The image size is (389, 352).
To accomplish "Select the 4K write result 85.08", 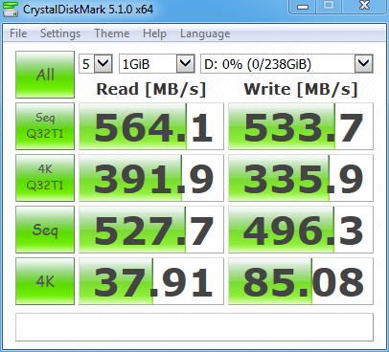I will coord(301,281).
